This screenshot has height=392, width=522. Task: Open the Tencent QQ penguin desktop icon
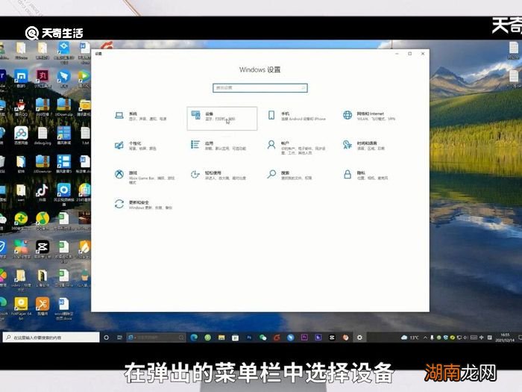(x=21, y=108)
